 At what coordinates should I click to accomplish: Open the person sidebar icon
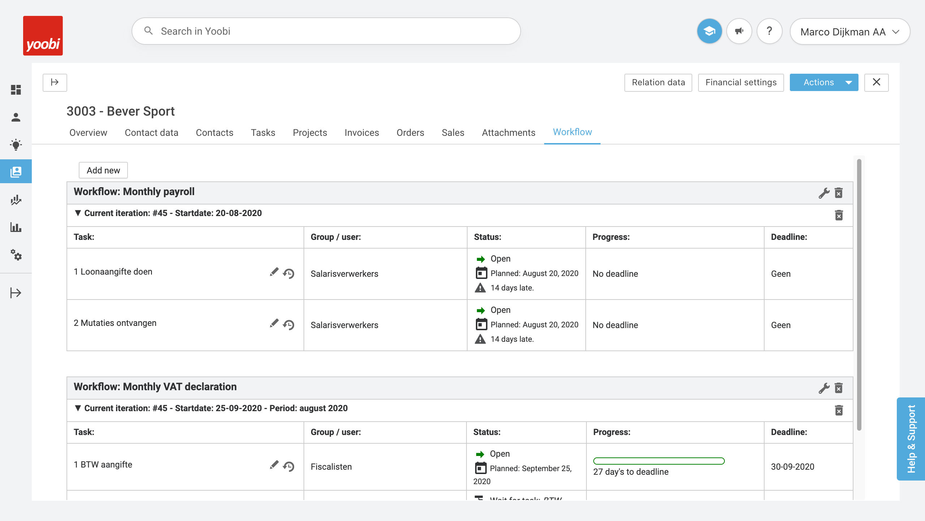click(x=16, y=117)
